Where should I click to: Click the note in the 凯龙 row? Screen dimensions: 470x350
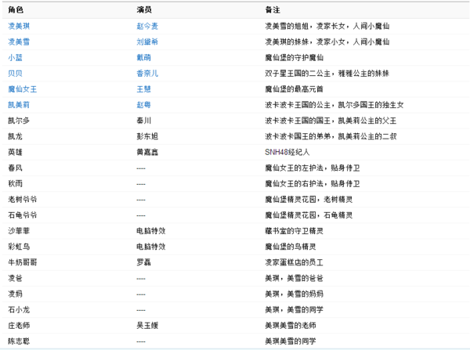(331, 136)
